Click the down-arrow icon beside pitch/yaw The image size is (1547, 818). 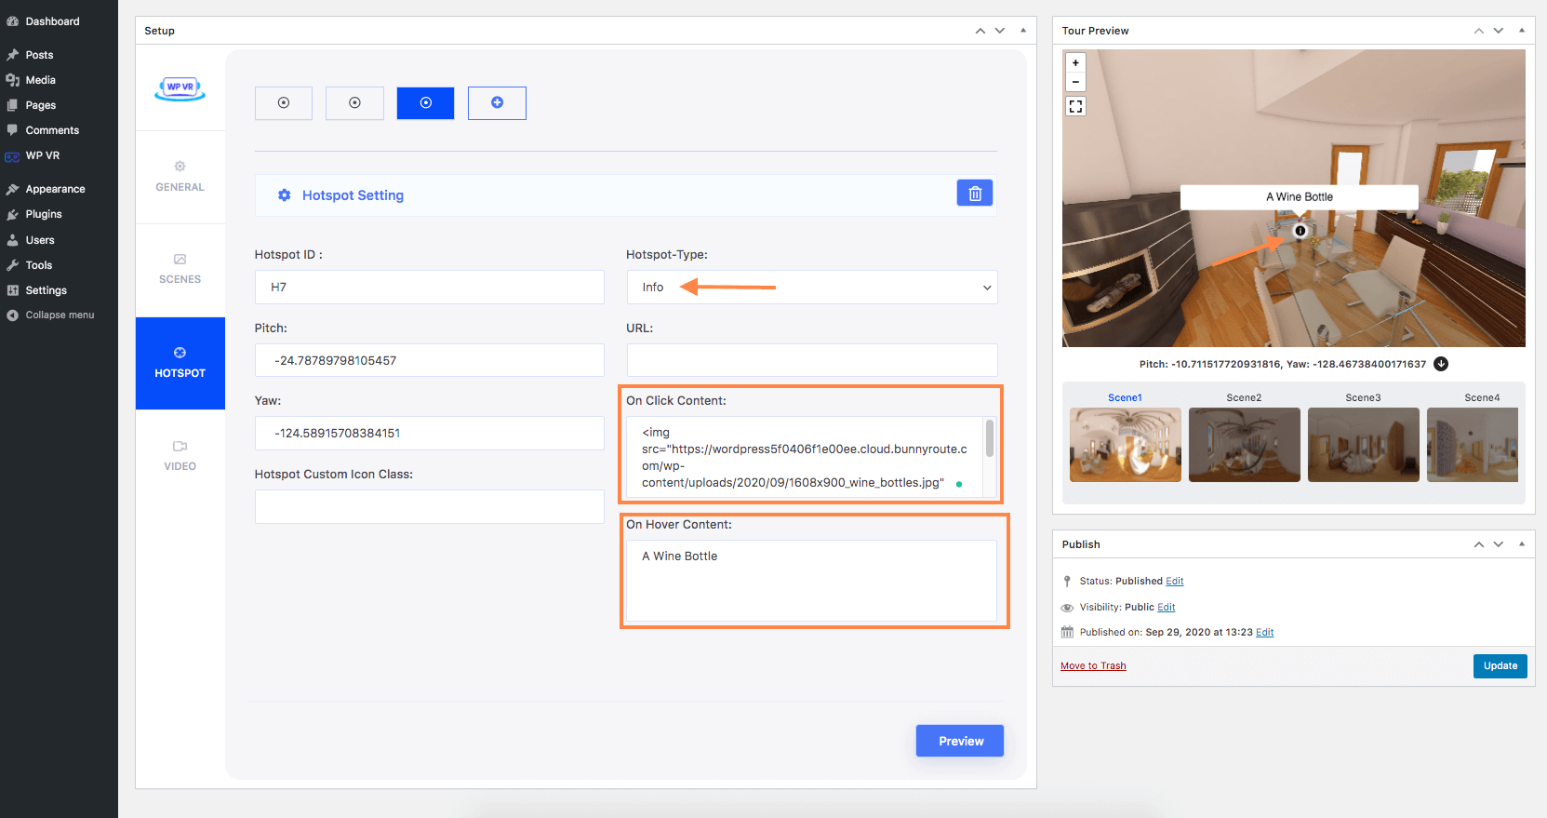click(1441, 364)
